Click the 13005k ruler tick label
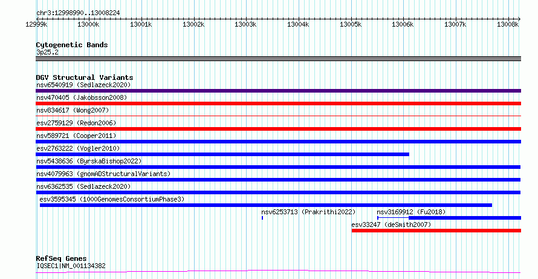The width and height of the screenshot is (538, 279). tap(351, 25)
